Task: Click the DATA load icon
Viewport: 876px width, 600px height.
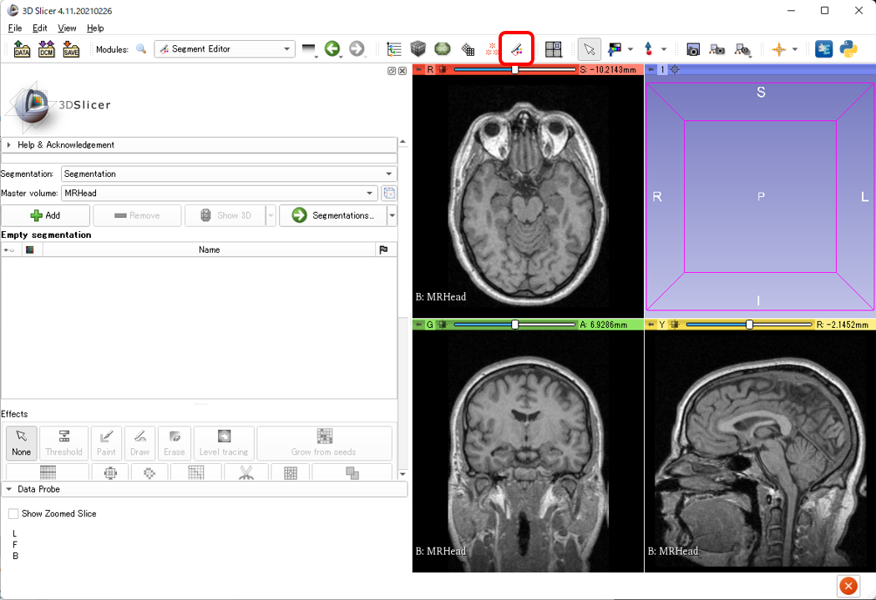Action: [22, 50]
